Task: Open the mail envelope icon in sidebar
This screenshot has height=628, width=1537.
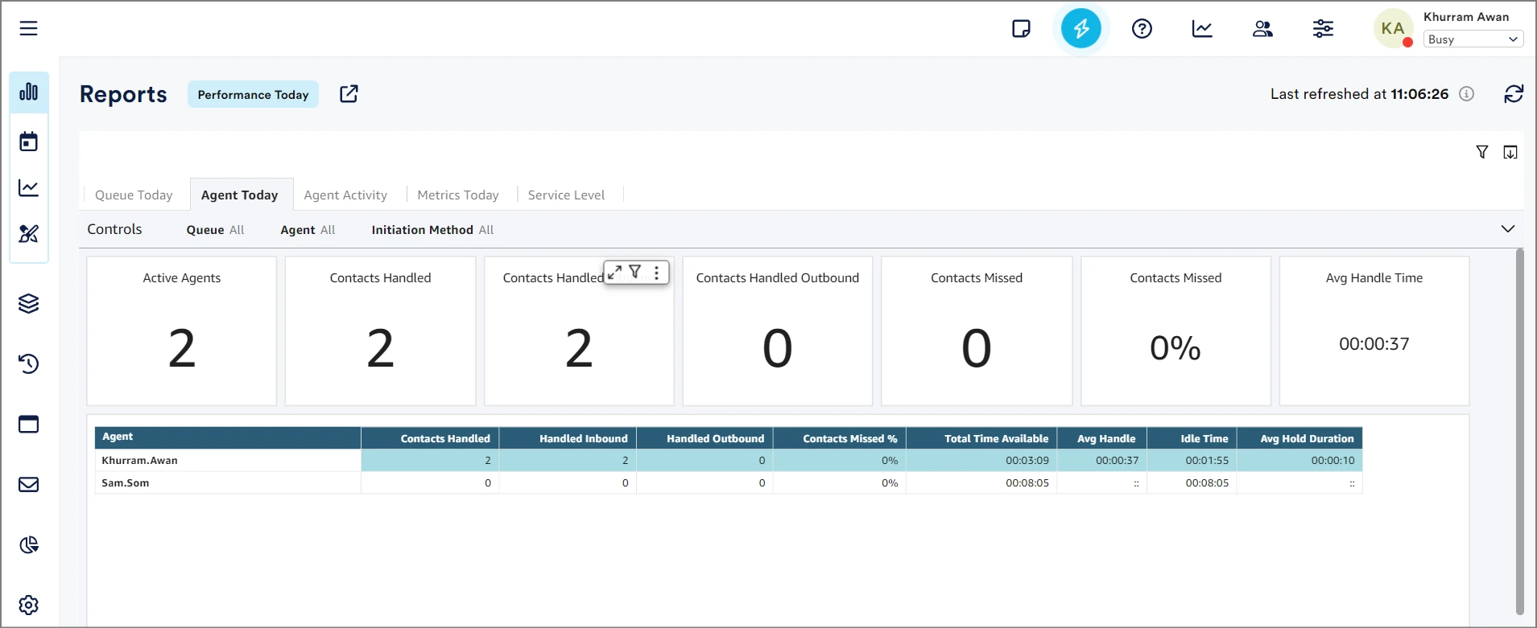Action: (29, 484)
